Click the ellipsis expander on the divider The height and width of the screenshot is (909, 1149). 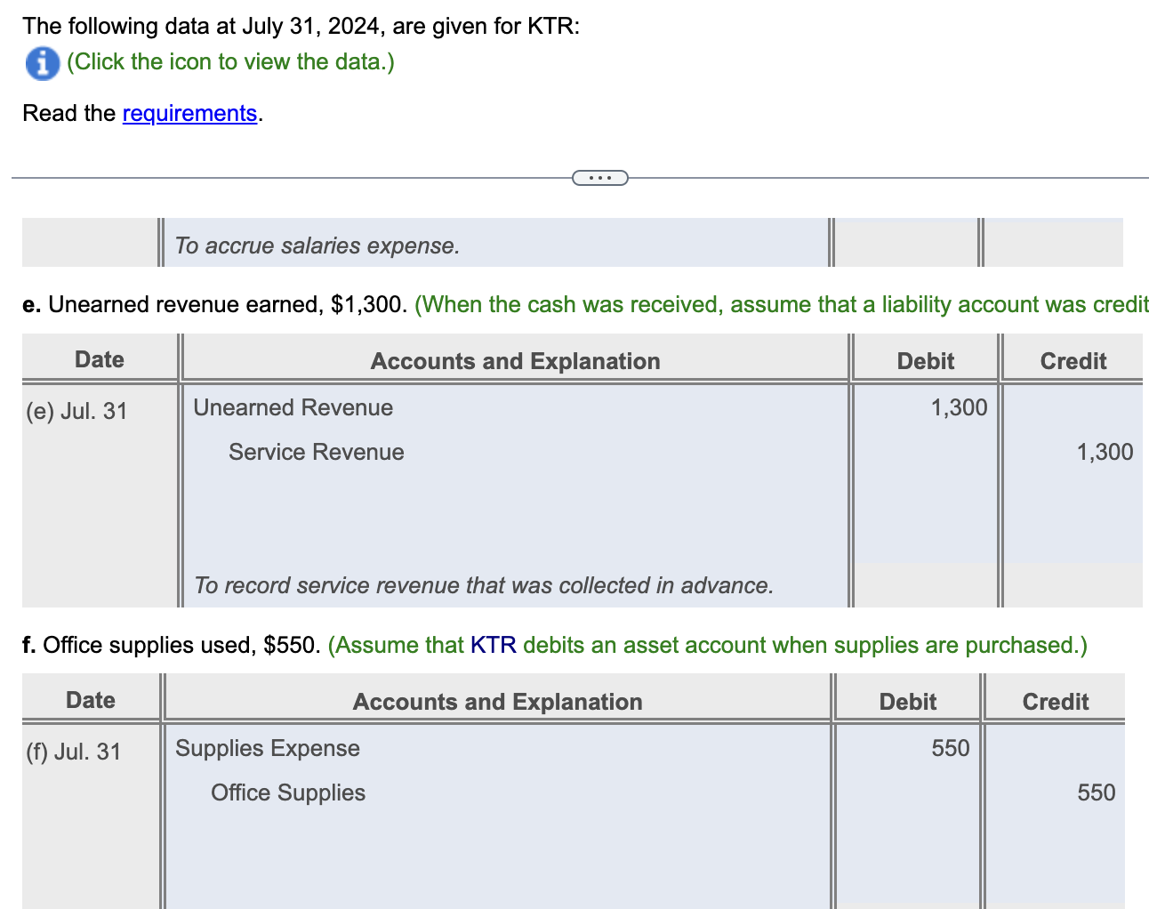pyautogui.click(x=599, y=178)
